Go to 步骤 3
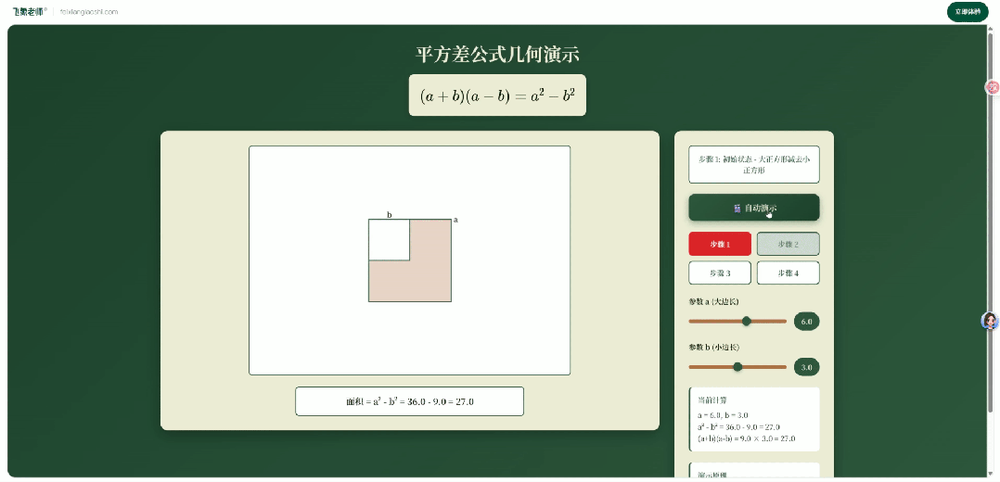The height and width of the screenshot is (482, 1000). pos(720,273)
